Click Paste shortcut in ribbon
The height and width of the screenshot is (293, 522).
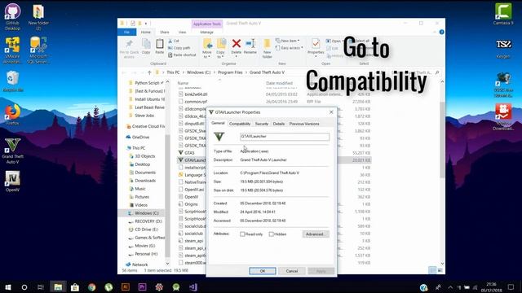pyautogui.click(x=182, y=55)
